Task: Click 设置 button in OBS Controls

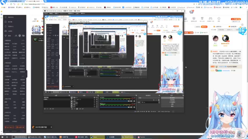Action: point(172,104)
